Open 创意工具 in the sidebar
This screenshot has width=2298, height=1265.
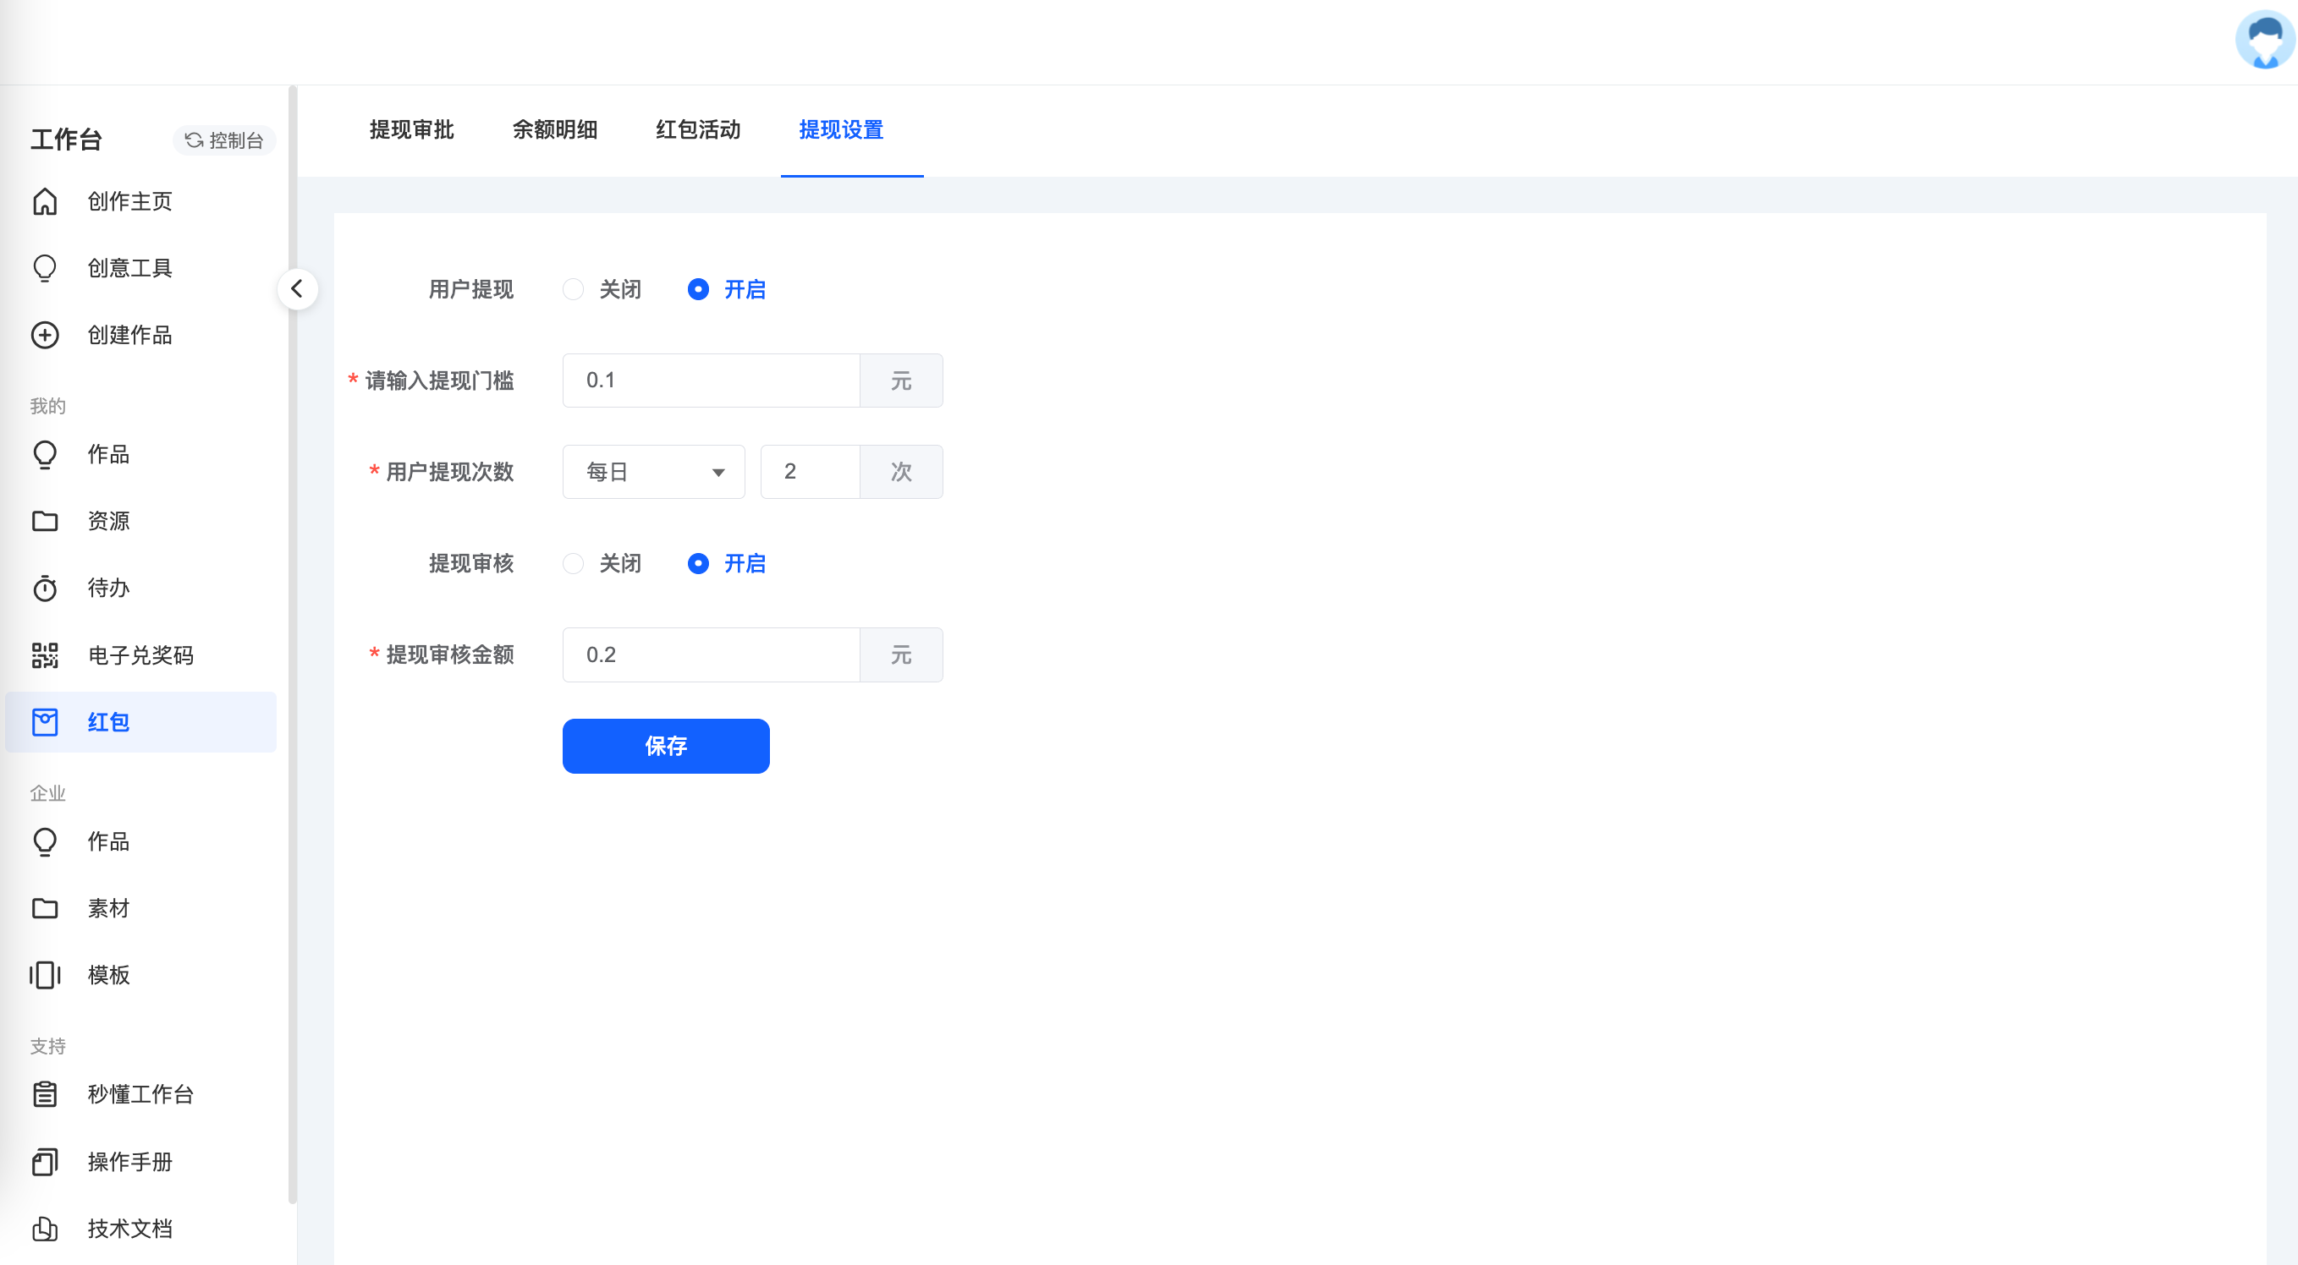141,268
